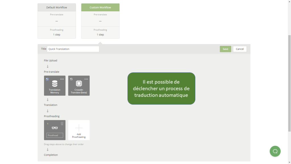Viewport: 291px width, 164px height.
Task: Click the page vertical scrollbar thumb
Action: click(289, 83)
